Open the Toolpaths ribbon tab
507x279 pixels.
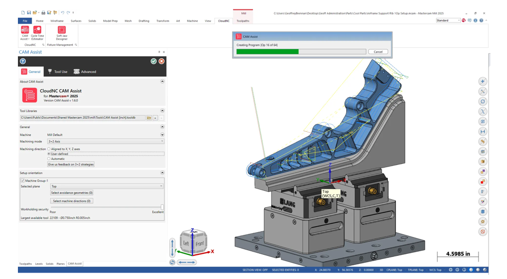[x=243, y=21]
